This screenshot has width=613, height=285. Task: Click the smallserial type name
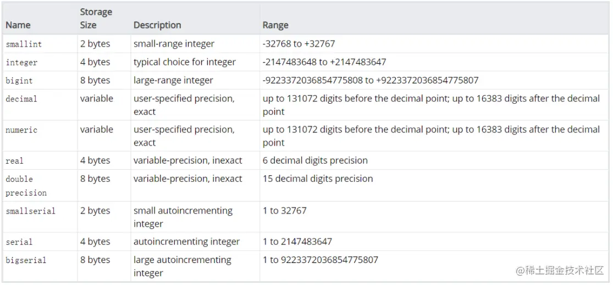click(x=31, y=211)
